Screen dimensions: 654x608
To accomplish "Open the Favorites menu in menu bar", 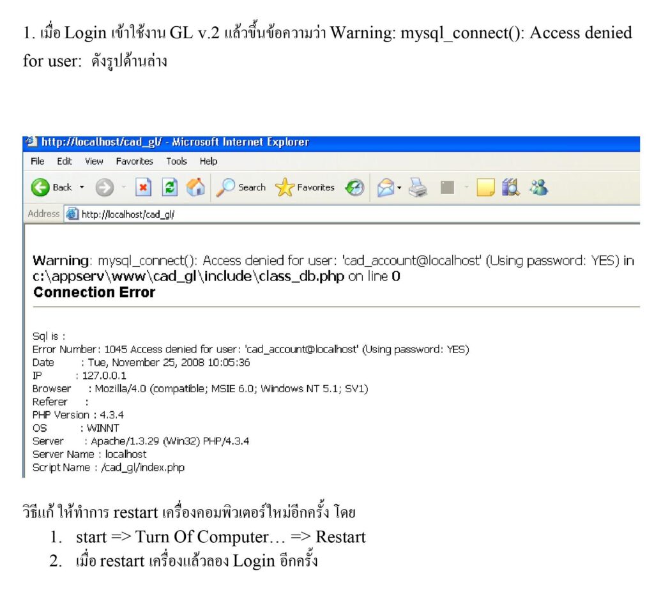I will (x=134, y=161).
